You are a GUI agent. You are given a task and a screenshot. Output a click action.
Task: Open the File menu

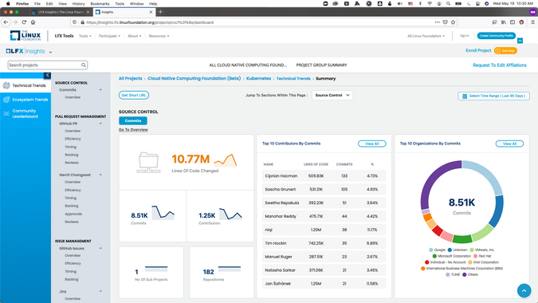pyautogui.click(x=37, y=3)
